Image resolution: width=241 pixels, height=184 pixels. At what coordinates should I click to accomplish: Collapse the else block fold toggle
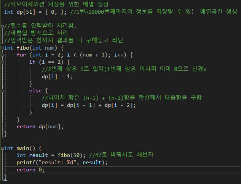2,91
